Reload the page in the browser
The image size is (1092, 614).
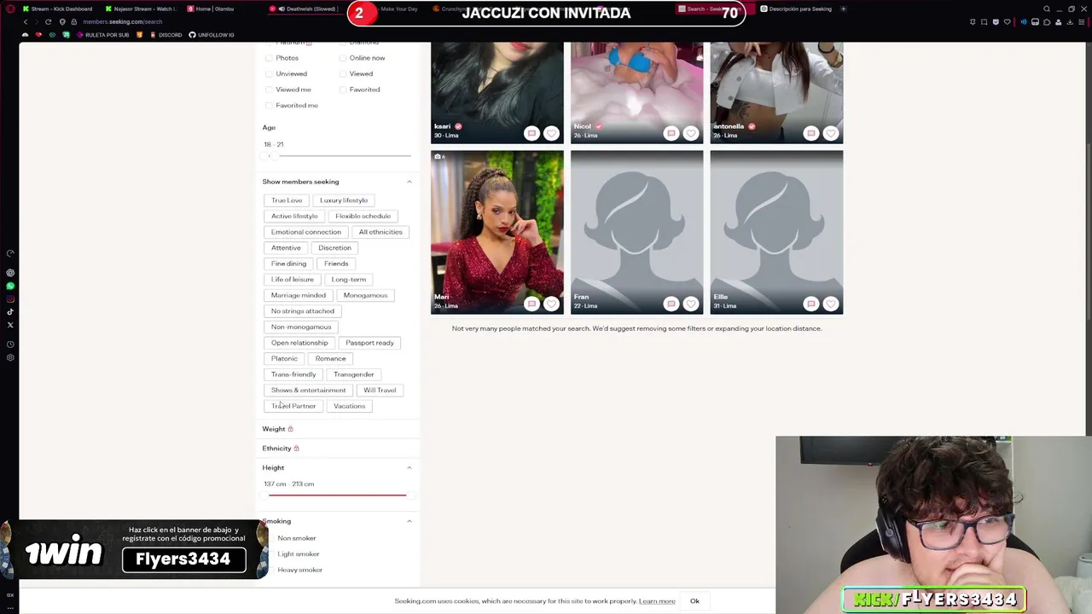[x=49, y=21]
